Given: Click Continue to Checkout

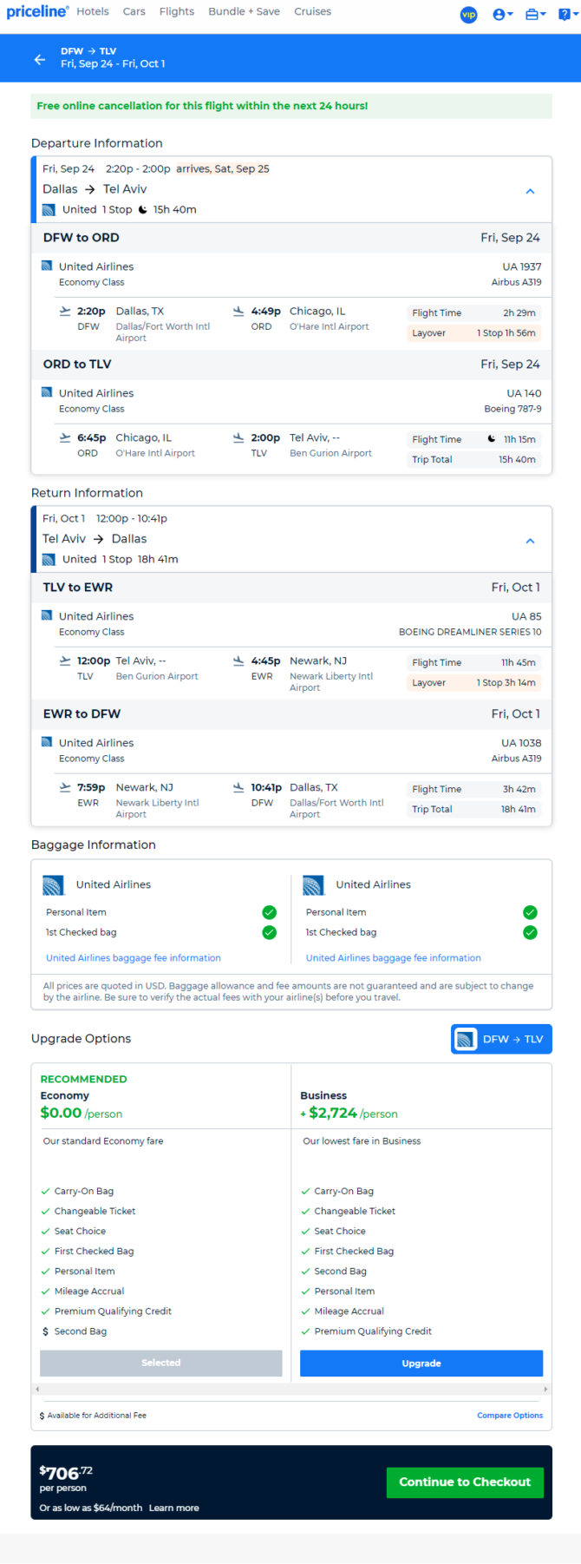Looking at the screenshot, I should [x=465, y=1482].
